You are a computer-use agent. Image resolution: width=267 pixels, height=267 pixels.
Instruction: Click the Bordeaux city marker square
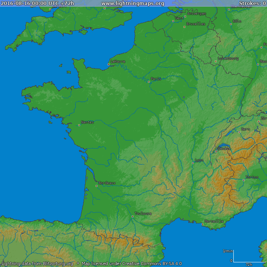(x=96, y=186)
